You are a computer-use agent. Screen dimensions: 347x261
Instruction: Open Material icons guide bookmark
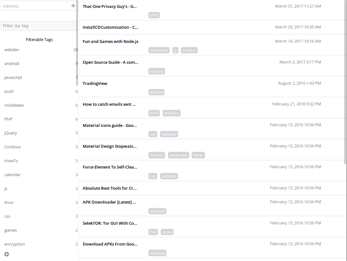click(x=110, y=125)
